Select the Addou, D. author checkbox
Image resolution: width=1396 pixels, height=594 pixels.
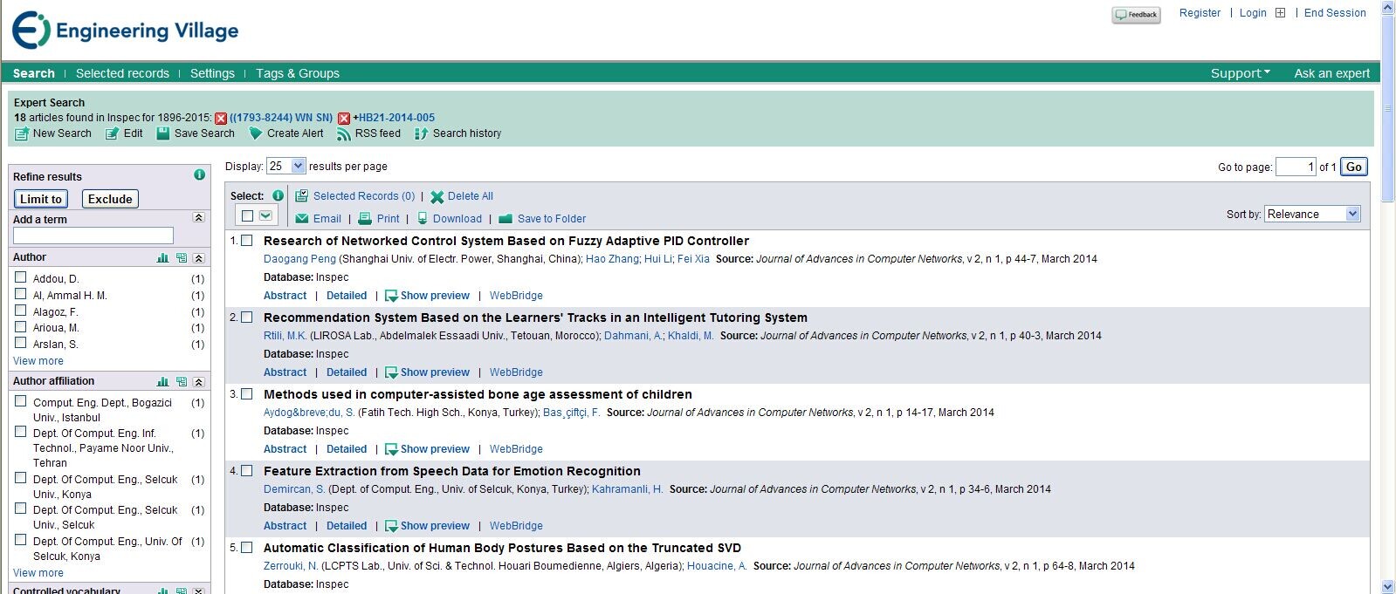pyautogui.click(x=21, y=277)
